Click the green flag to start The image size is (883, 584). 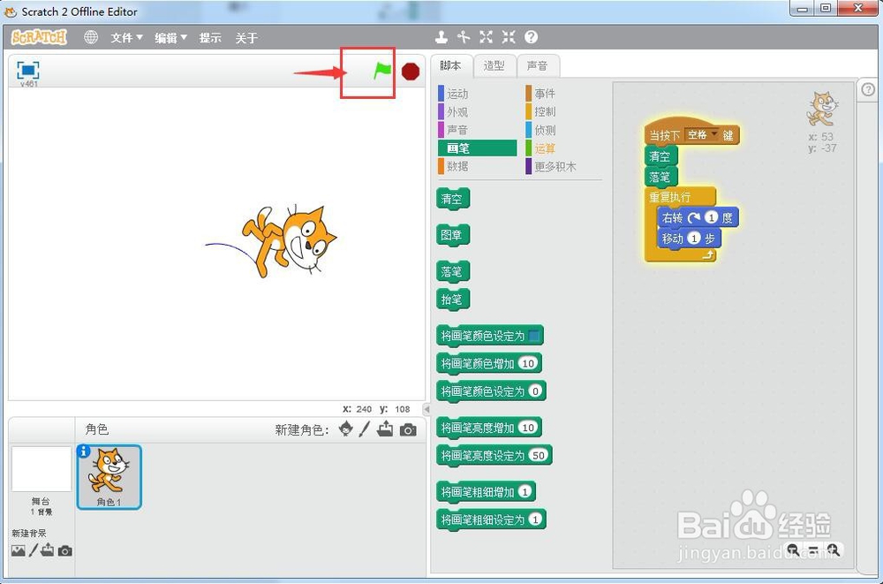(381, 71)
